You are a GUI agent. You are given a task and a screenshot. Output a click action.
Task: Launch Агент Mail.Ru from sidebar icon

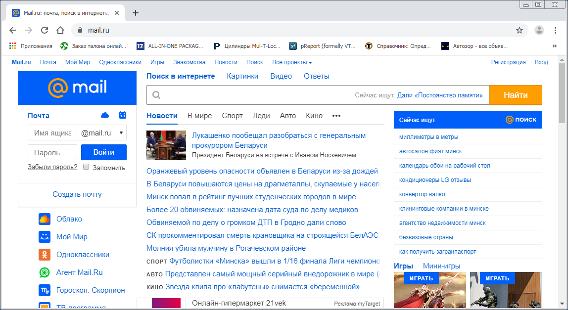coord(45,272)
